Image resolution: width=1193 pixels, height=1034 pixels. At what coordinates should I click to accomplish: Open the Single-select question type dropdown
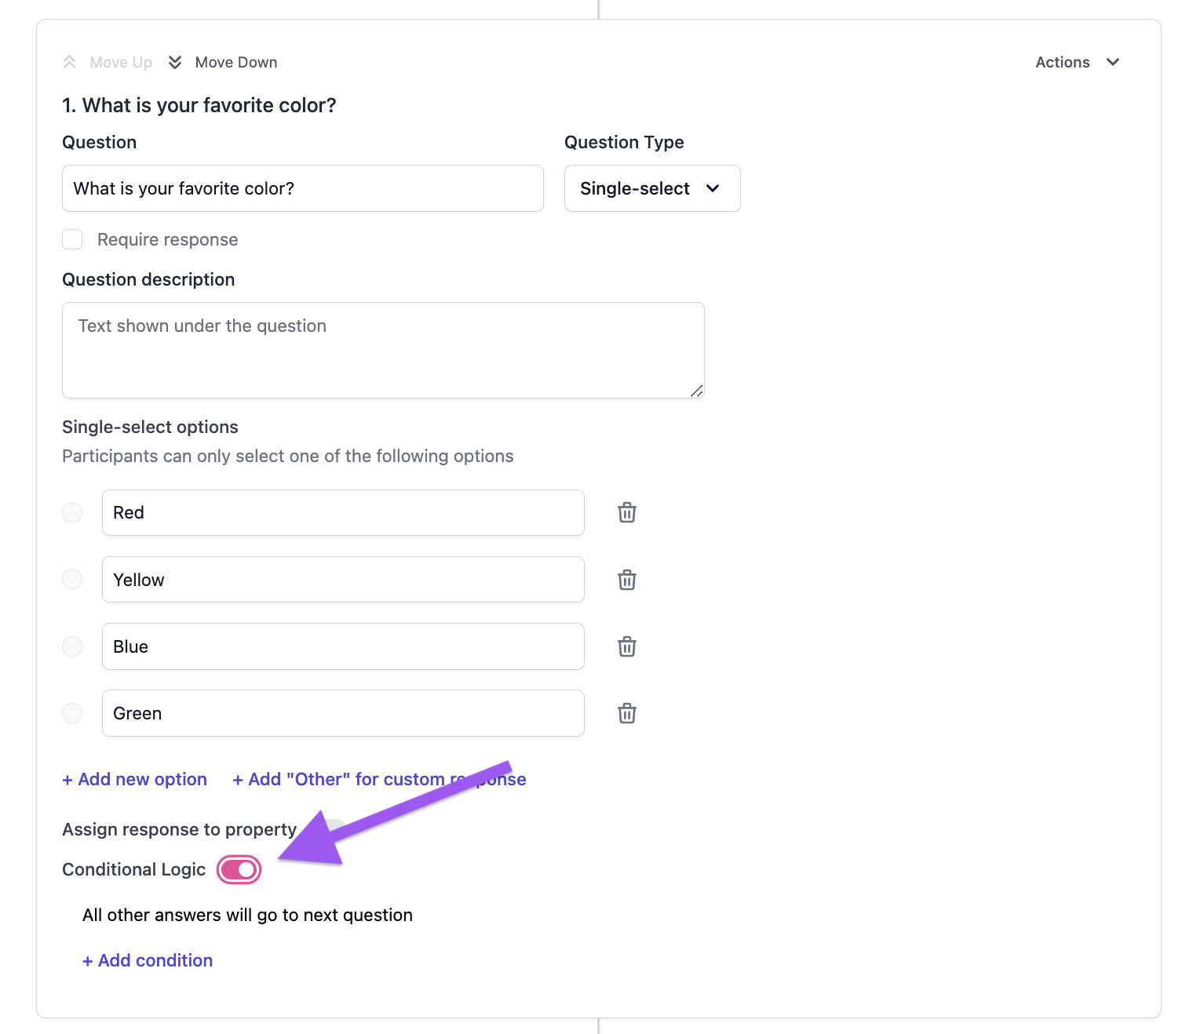point(652,188)
